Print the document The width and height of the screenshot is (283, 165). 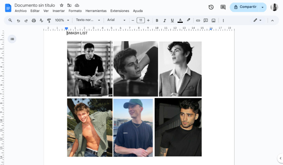click(x=34, y=21)
